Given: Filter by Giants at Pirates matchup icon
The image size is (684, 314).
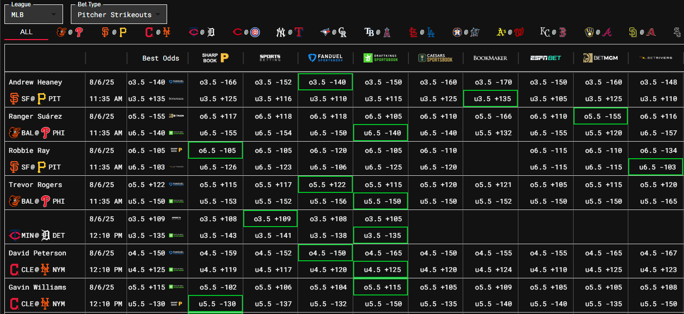Looking at the screenshot, I should point(114,32).
